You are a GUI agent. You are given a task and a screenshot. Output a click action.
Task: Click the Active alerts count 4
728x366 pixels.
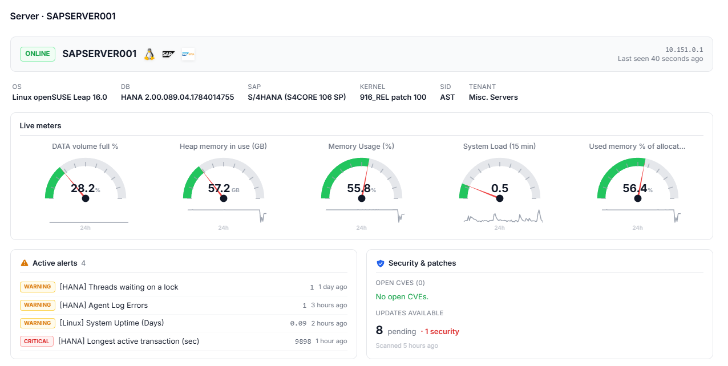click(83, 263)
